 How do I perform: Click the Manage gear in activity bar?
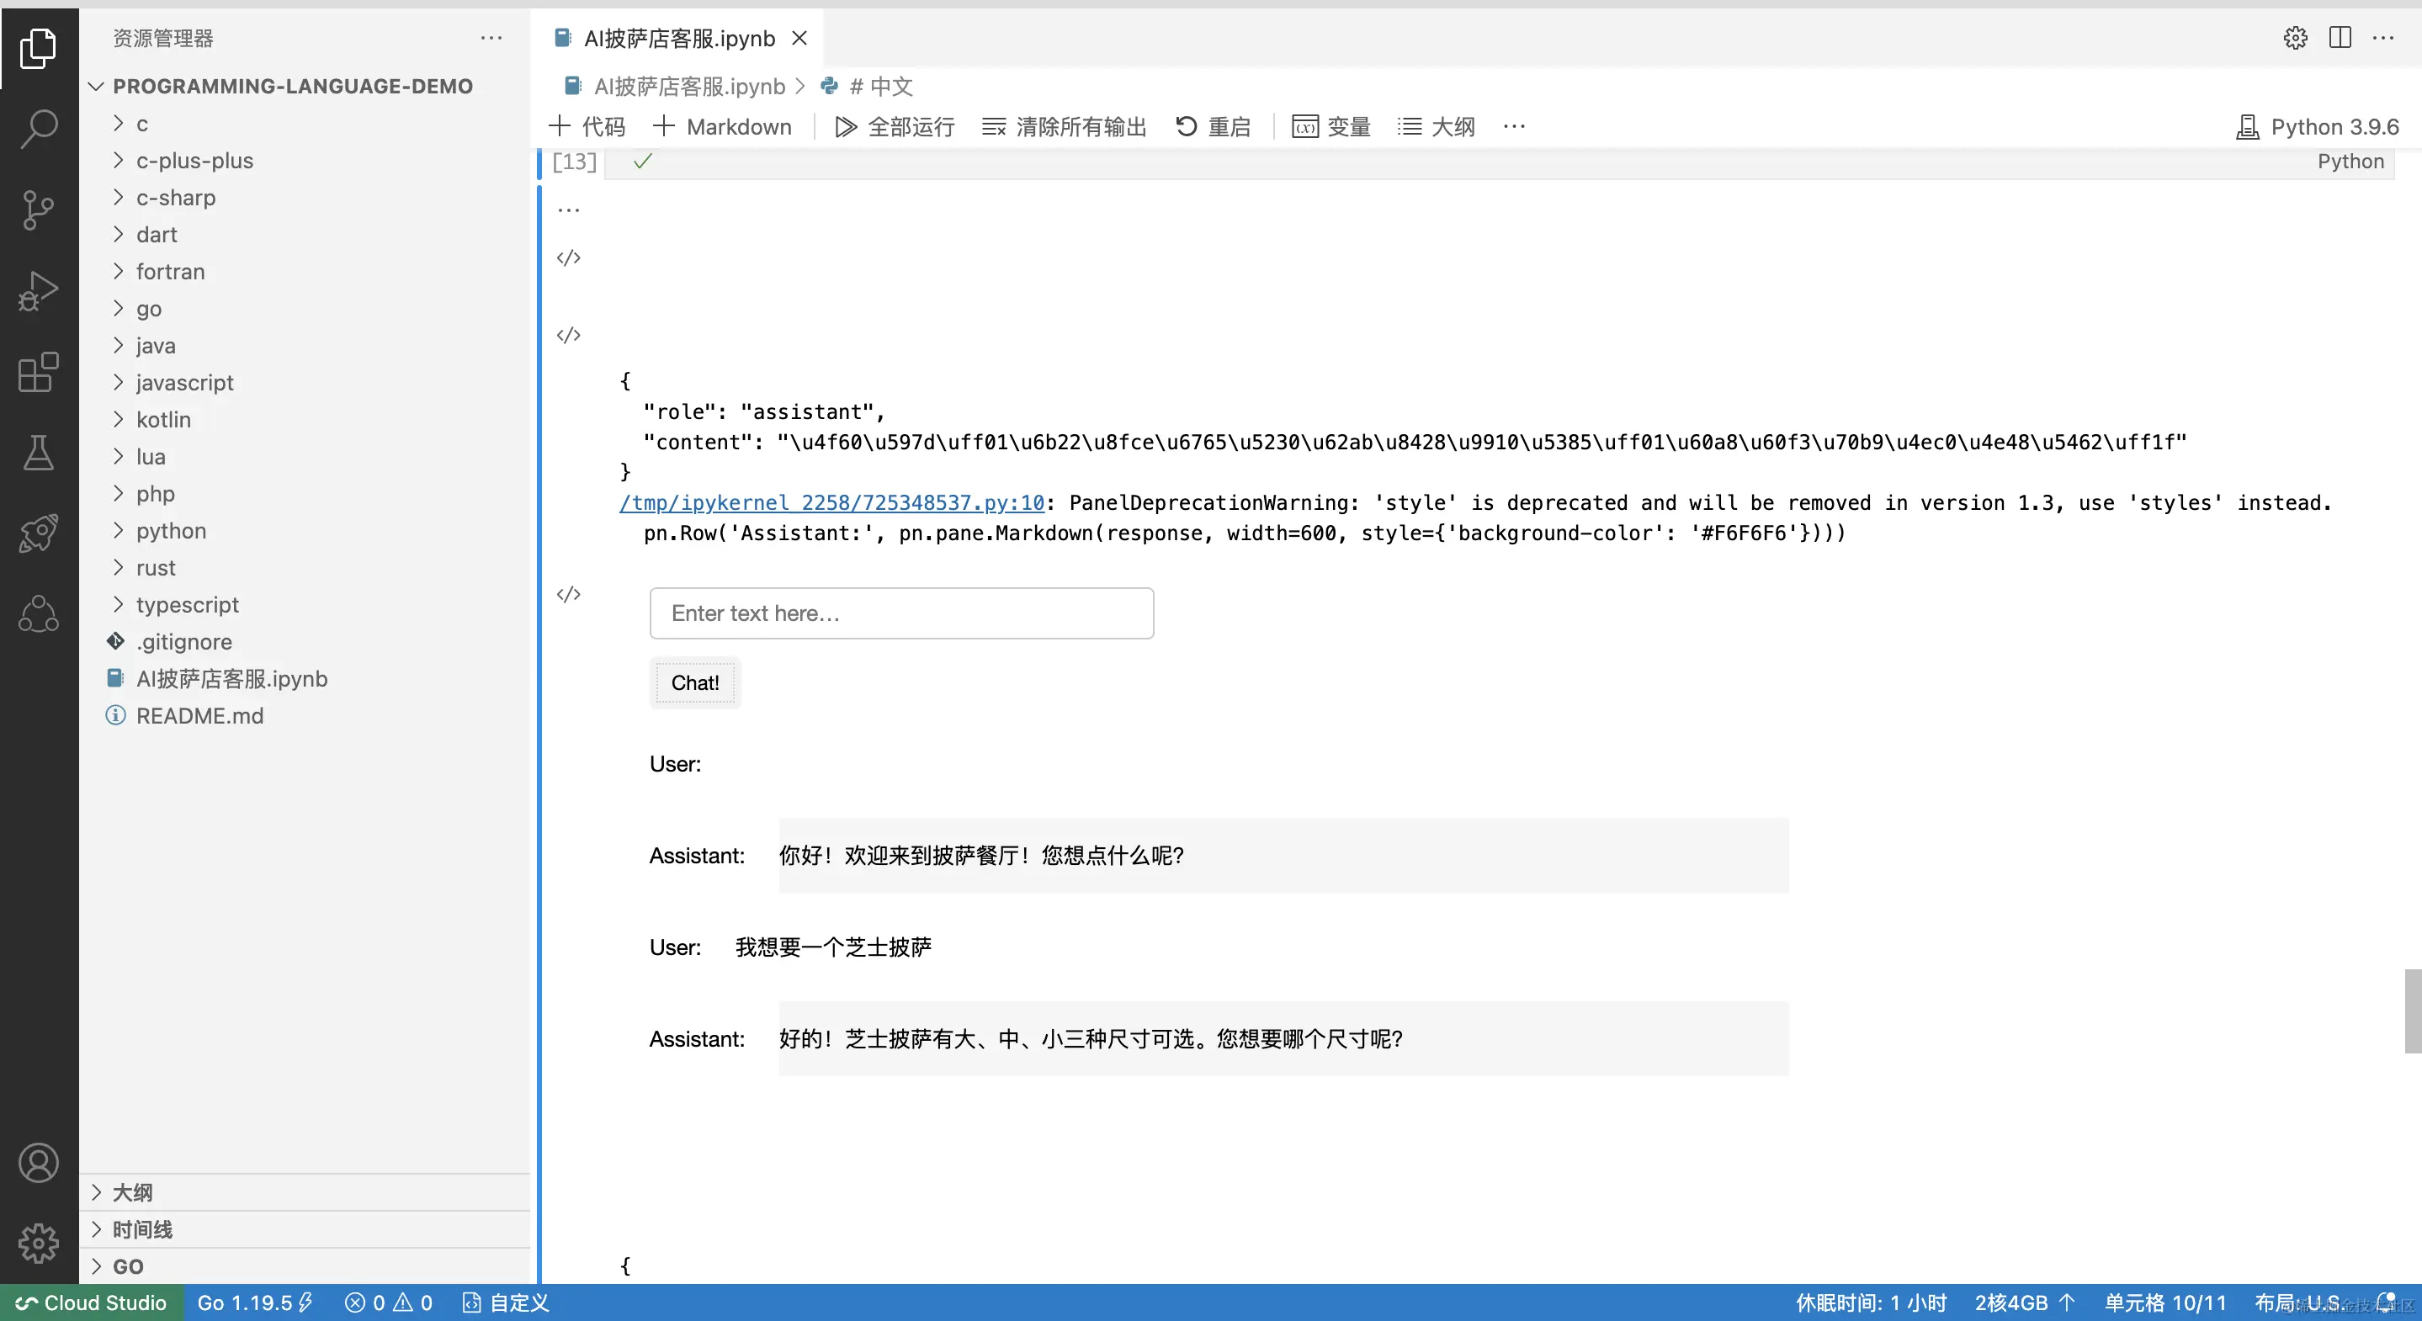tap(39, 1243)
